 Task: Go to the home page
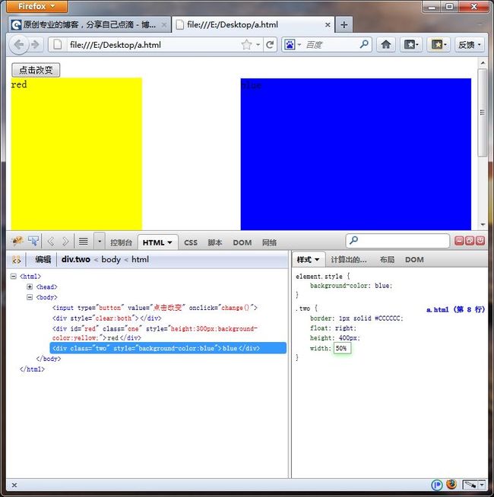(385, 45)
